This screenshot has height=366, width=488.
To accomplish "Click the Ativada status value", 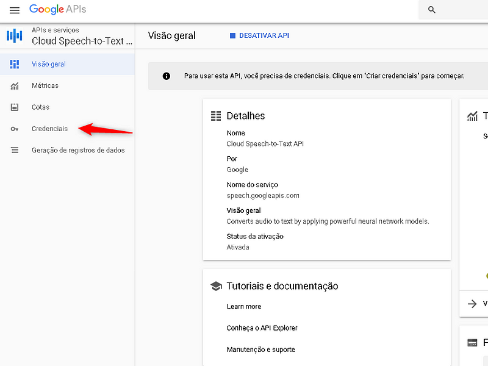I will pos(238,247).
